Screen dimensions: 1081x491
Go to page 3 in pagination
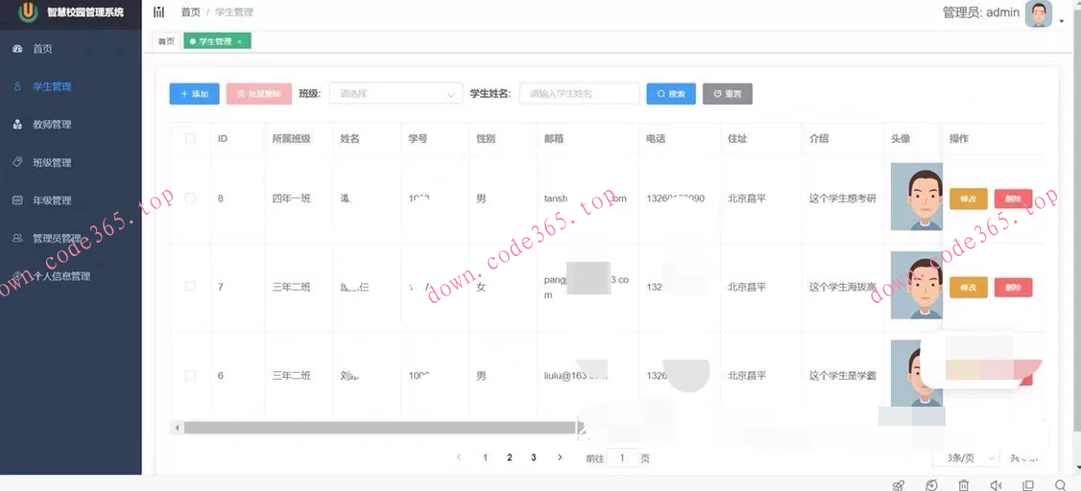(534, 457)
